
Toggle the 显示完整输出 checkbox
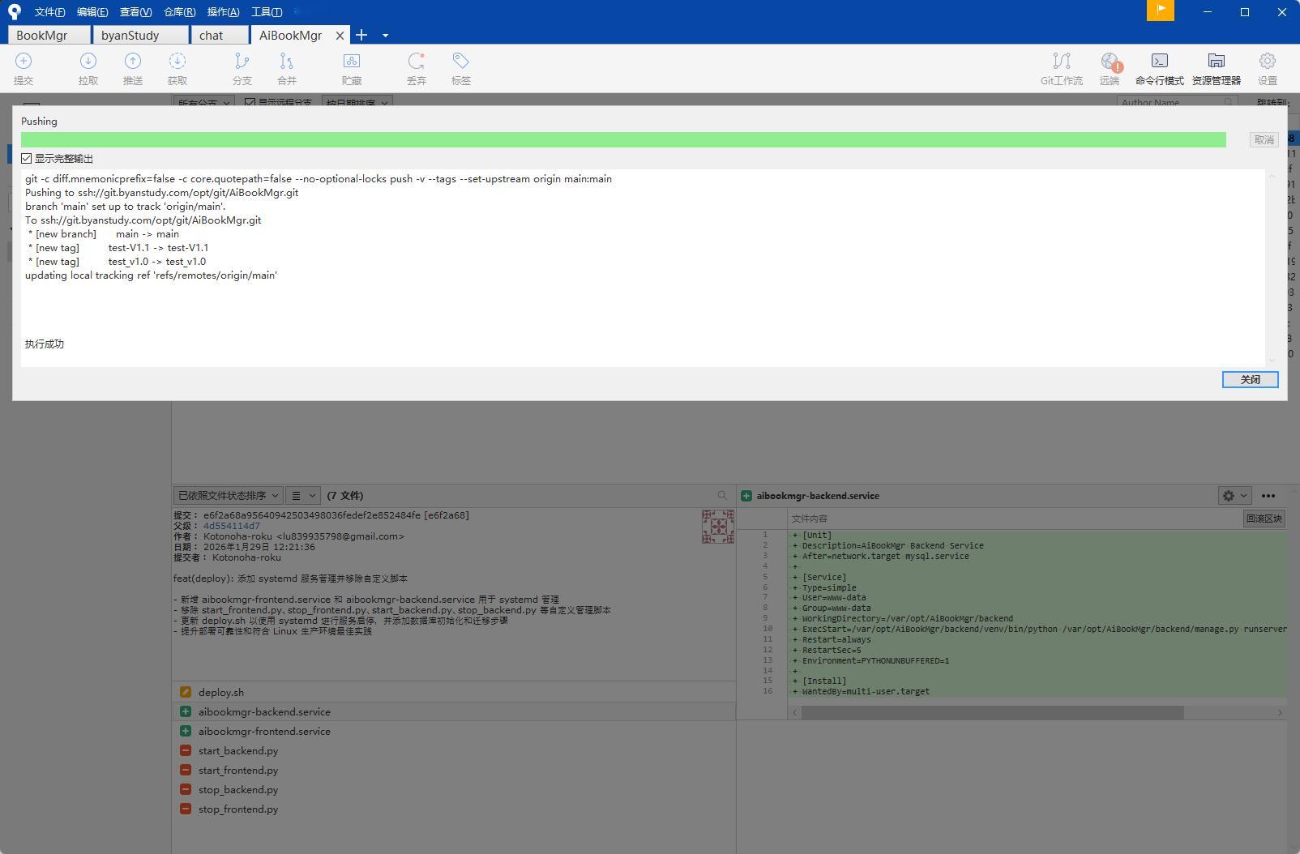coord(27,159)
